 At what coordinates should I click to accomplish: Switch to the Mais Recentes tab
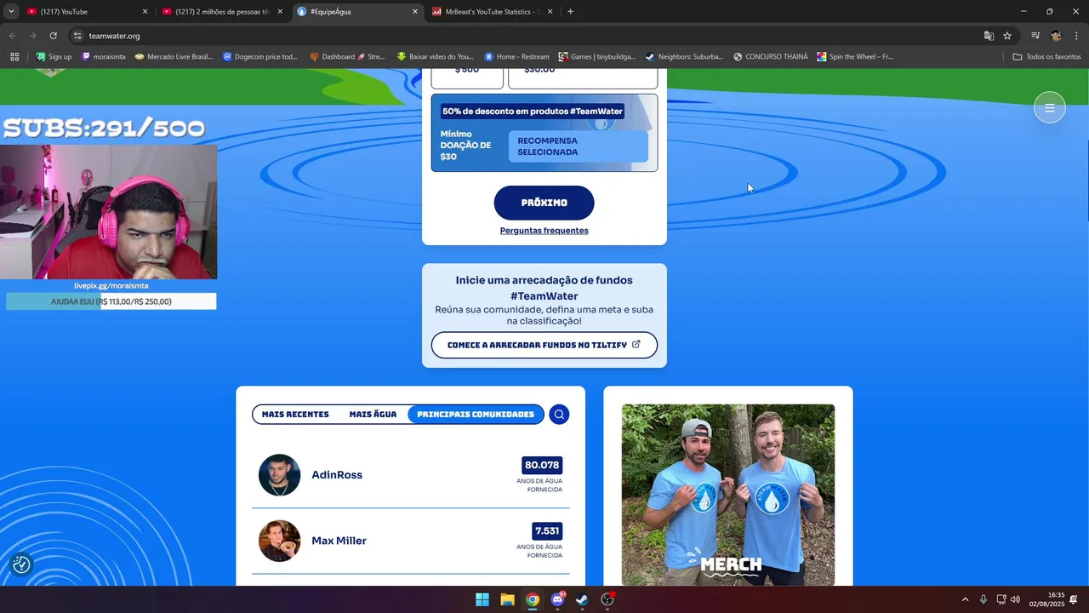click(x=295, y=415)
